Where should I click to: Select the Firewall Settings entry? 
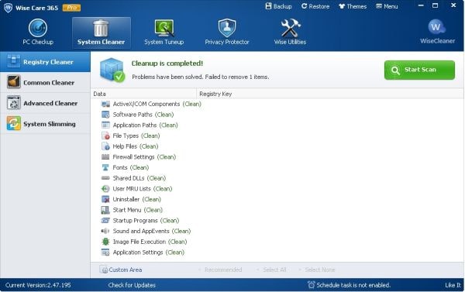coord(139,156)
